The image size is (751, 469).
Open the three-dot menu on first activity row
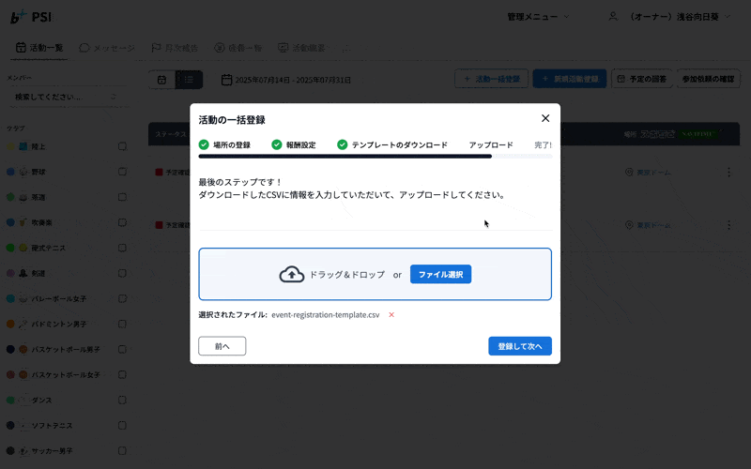tap(728, 173)
